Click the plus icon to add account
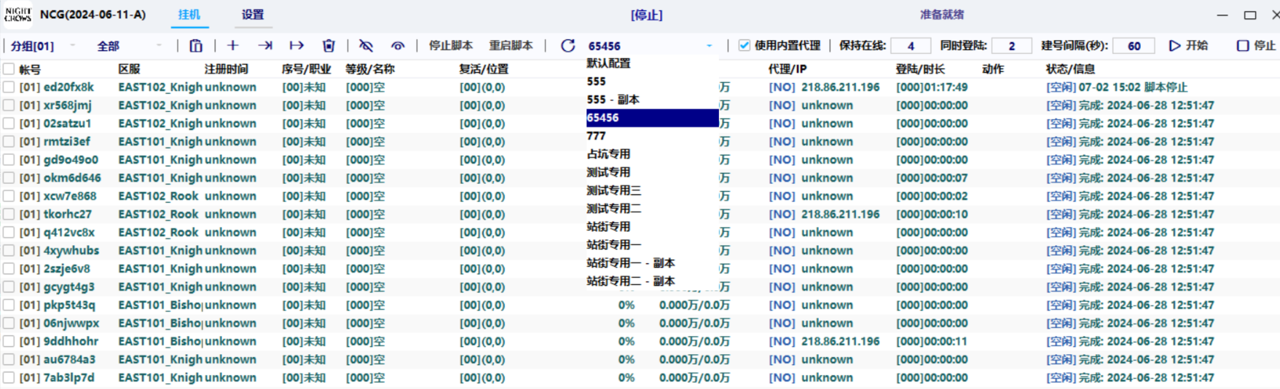This screenshot has height=389, width=1280. [233, 46]
